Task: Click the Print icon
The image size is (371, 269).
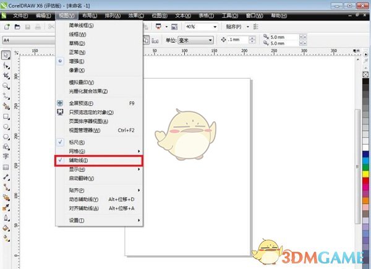Action: point(38,27)
